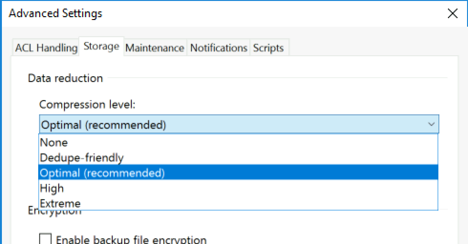
Task: Open the Scripts tab
Action: [268, 48]
